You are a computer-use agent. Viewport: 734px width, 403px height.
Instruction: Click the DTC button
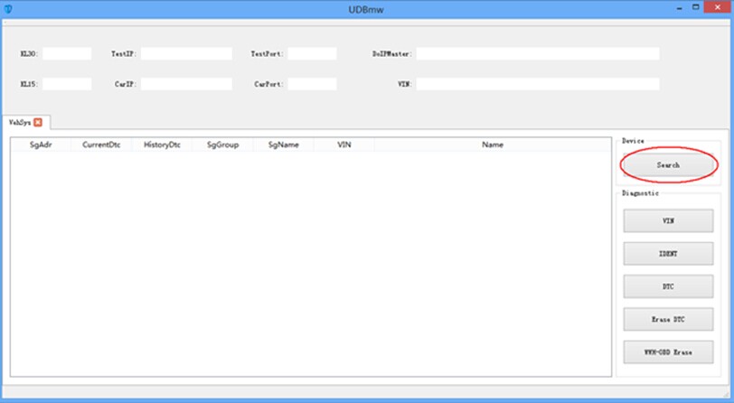668,286
